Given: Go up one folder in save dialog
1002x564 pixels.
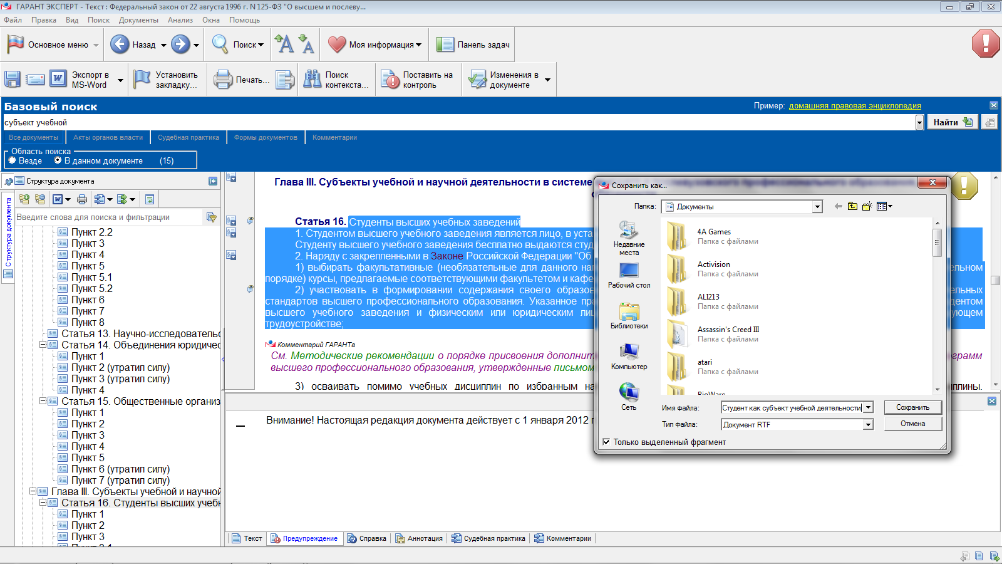Looking at the screenshot, I should pyautogui.click(x=852, y=206).
